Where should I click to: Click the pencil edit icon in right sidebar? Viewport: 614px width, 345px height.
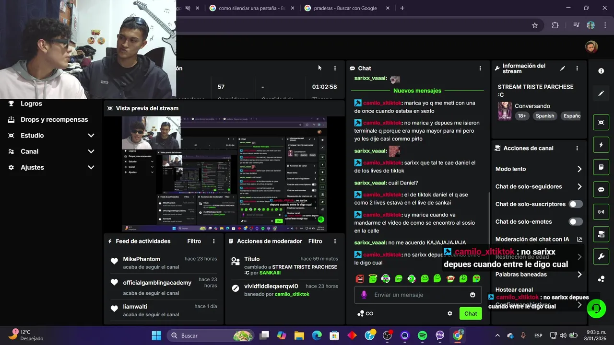tap(601, 93)
